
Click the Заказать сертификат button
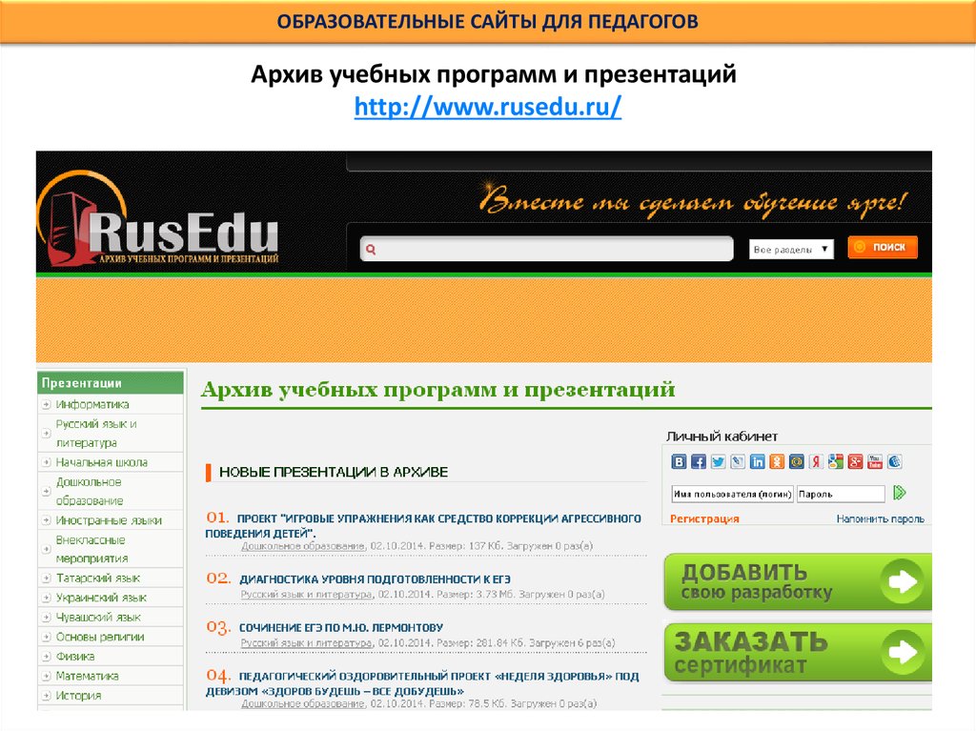798,652
